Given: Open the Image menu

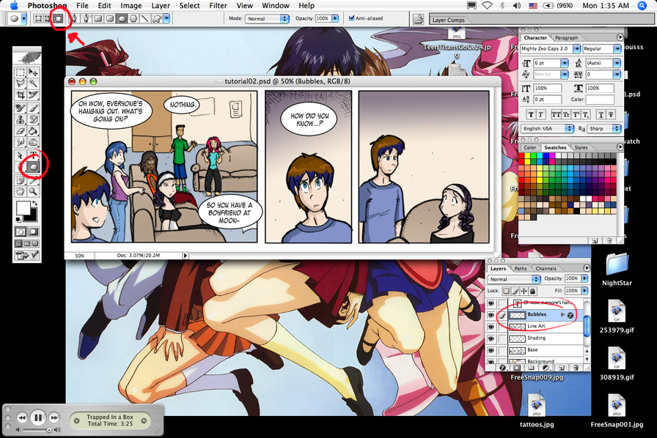Looking at the screenshot, I should (131, 5).
